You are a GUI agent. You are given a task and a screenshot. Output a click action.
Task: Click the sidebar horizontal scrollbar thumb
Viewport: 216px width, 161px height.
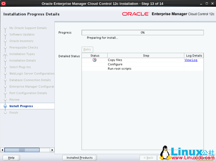[22, 150]
